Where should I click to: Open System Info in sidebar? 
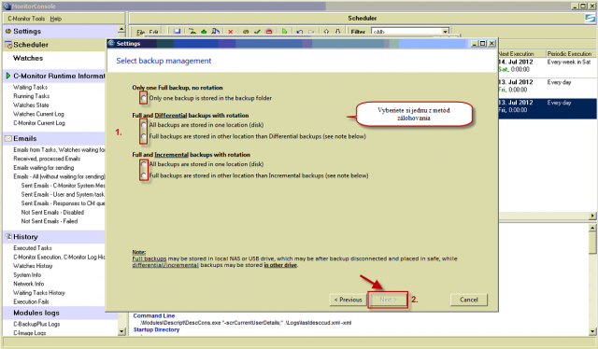(27, 275)
